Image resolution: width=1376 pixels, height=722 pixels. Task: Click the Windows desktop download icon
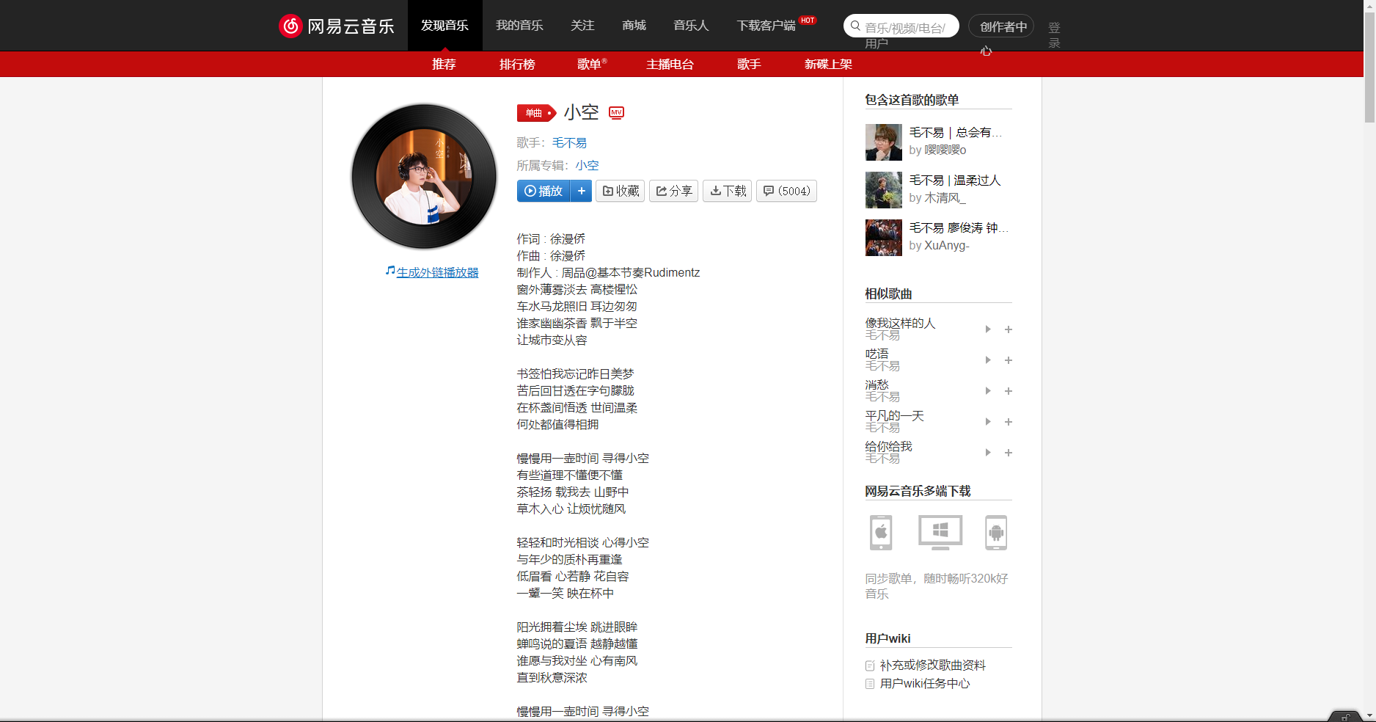tap(939, 533)
